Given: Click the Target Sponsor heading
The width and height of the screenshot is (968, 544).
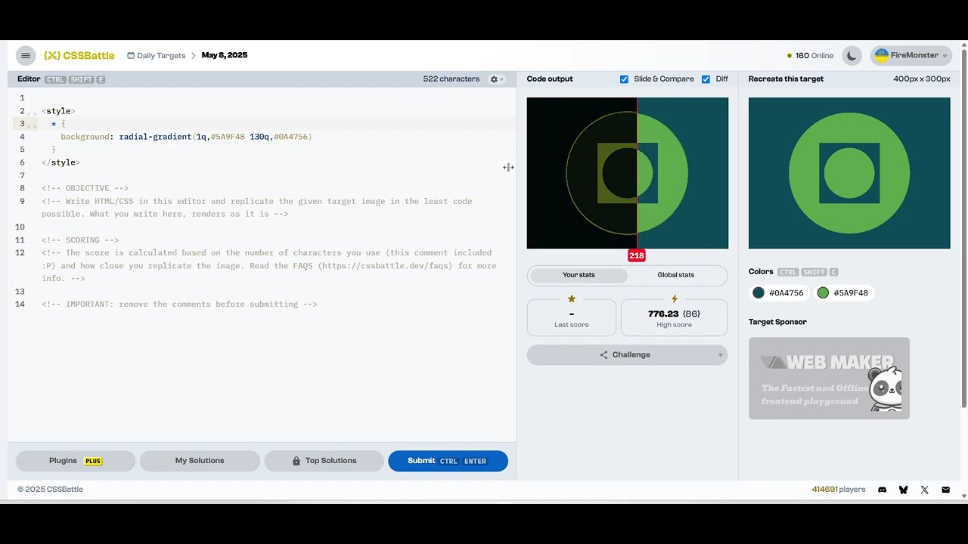Looking at the screenshot, I should click(777, 322).
